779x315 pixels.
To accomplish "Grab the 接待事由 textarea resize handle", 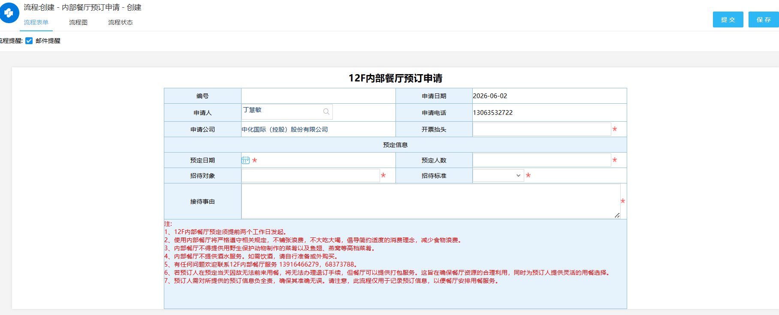I will pos(617,215).
